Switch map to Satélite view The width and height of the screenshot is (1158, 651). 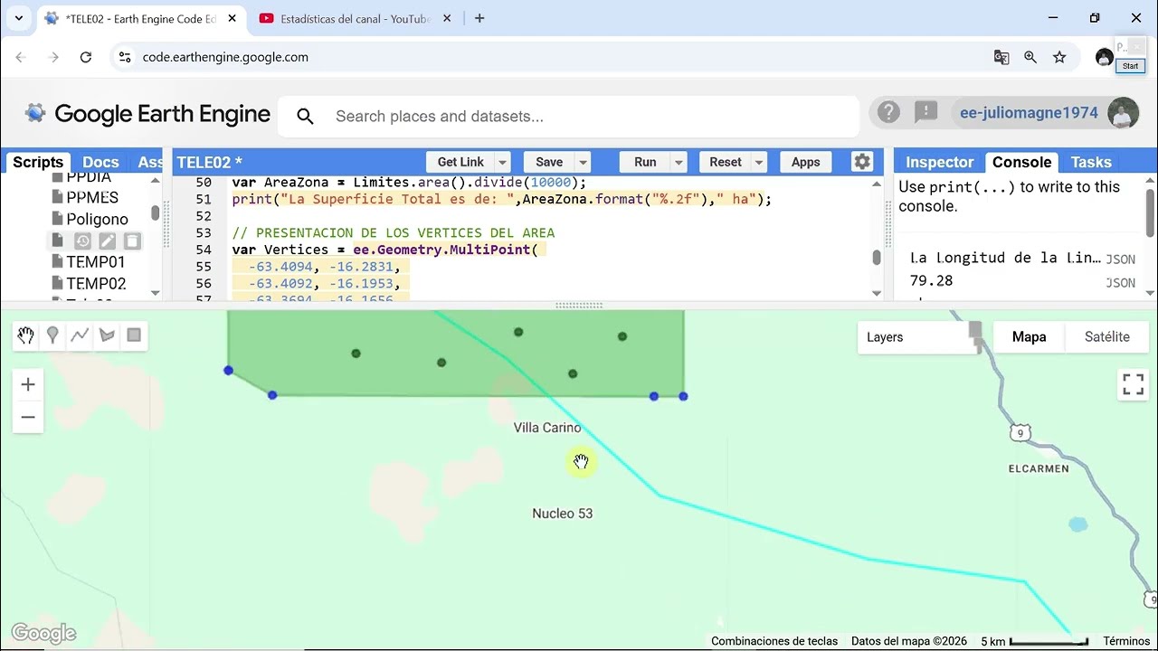[x=1107, y=337]
